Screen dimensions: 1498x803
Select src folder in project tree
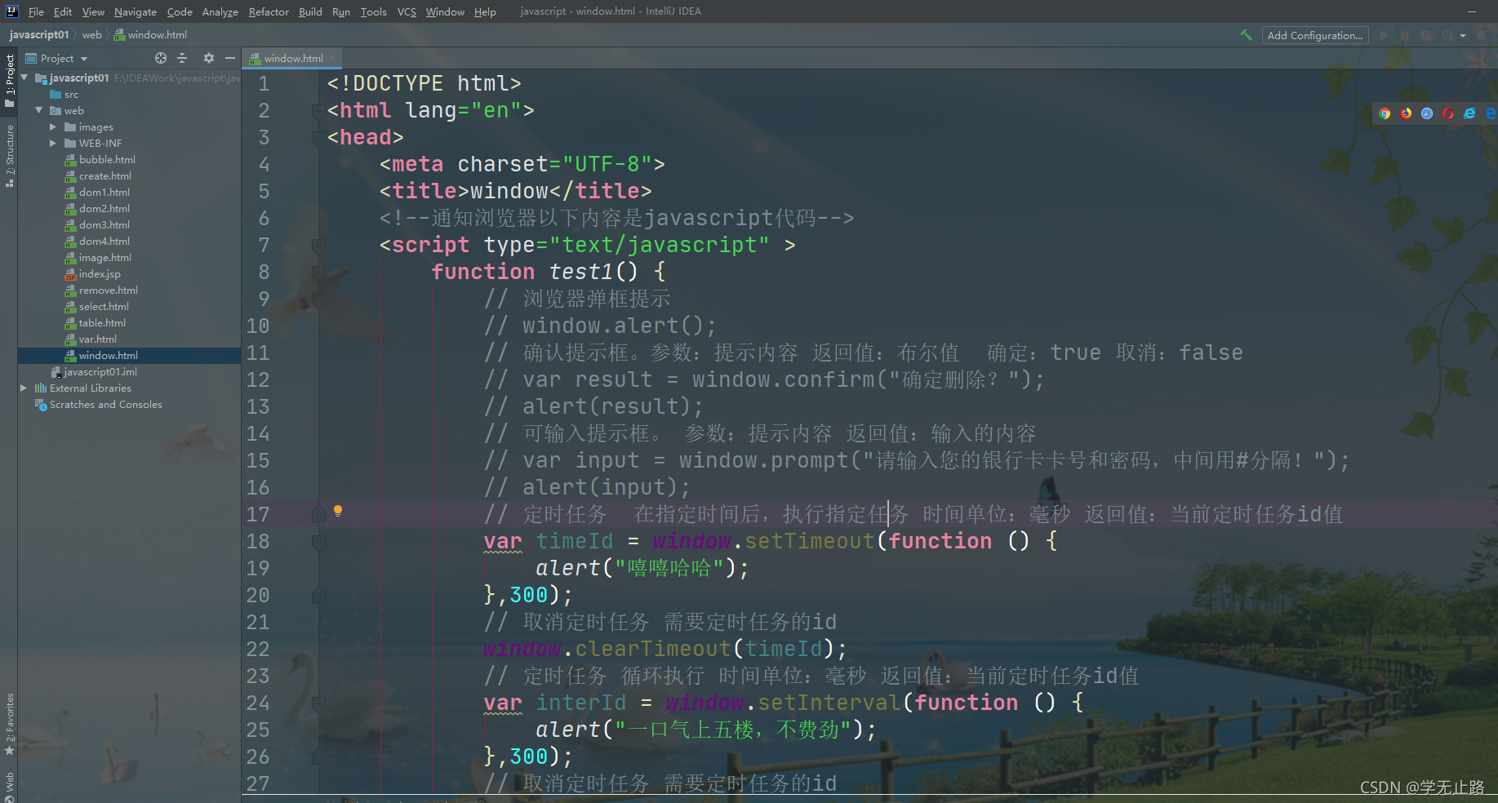pyautogui.click(x=71, y=94)
